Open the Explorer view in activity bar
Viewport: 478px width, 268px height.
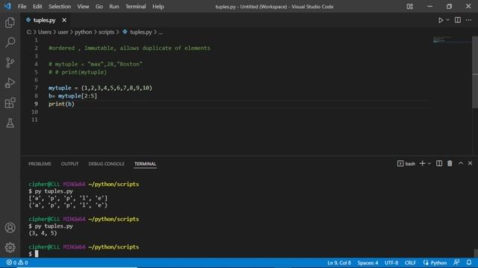pyautogui.click(x=10, y=22)
